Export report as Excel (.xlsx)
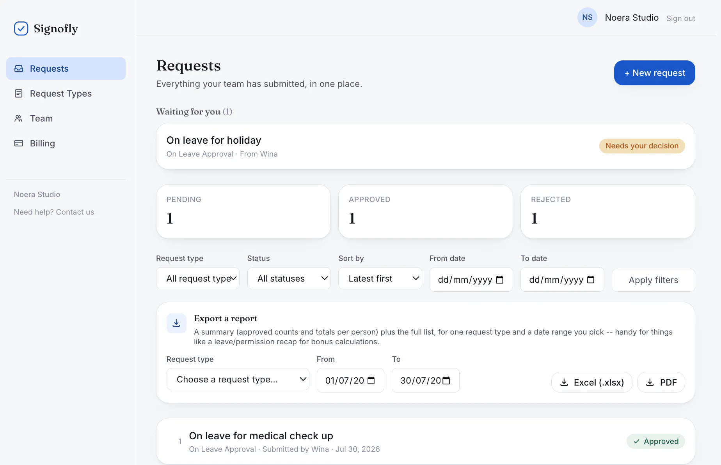The image size is (721, 465). (592, 382)
